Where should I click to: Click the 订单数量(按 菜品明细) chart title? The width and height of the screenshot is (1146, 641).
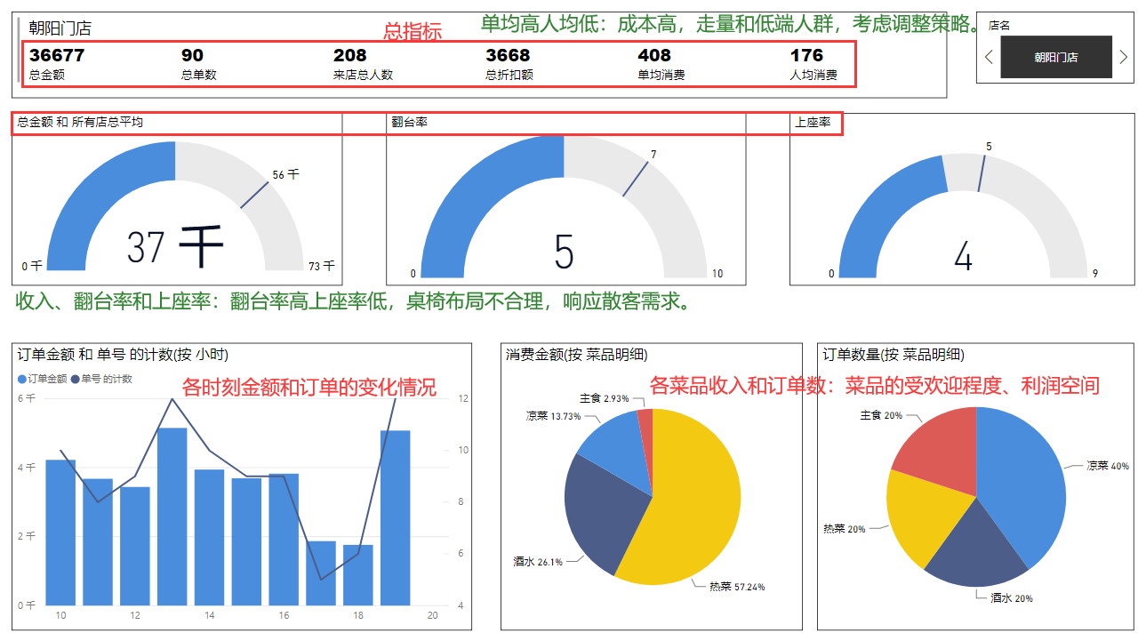tap(894, 354)
